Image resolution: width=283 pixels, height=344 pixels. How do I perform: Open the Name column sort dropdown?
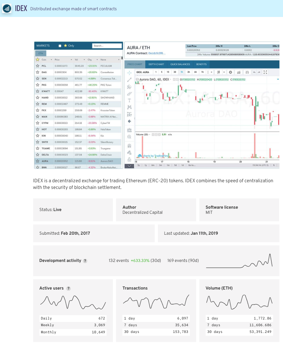119,60
